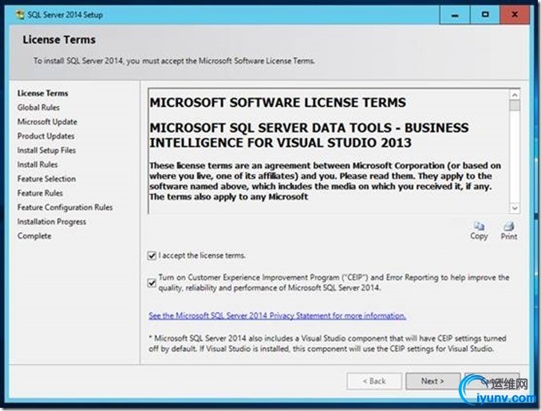Maximize the SQL Server 2014 Setup window

pyautogui.click(x=485, y=15)
